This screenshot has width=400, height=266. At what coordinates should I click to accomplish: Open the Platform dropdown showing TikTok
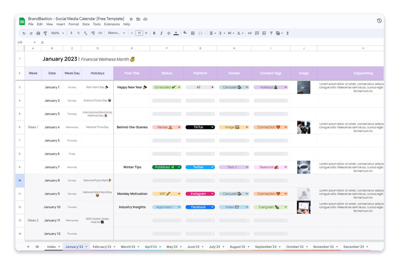coord(212,127)
